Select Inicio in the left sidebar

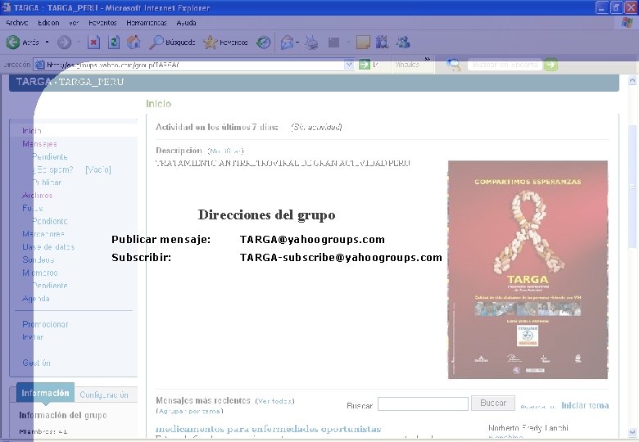click(32, 131)
